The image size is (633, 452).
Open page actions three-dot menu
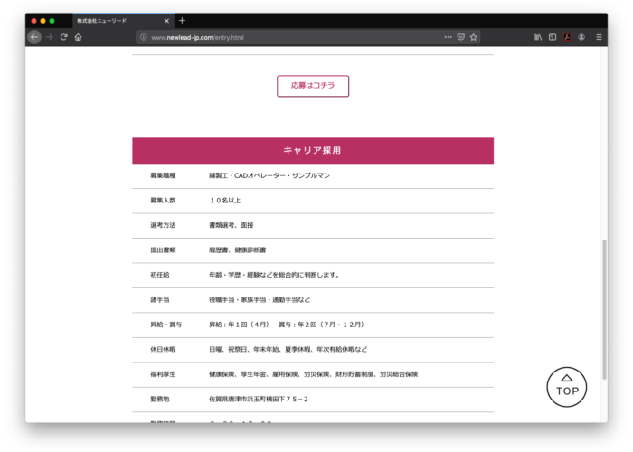448,37
